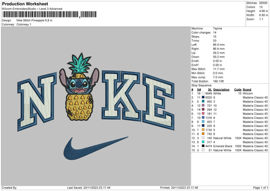Viewport: 270px width, 191px height.
Task: Click the Width value 6.80 in
Action: [x=263, y=15]
